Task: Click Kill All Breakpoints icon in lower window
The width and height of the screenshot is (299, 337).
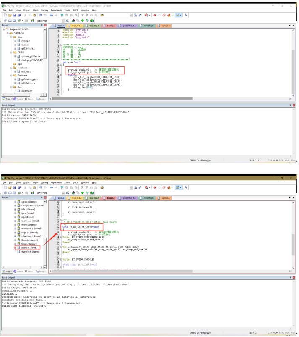Action: click(169, 188)
